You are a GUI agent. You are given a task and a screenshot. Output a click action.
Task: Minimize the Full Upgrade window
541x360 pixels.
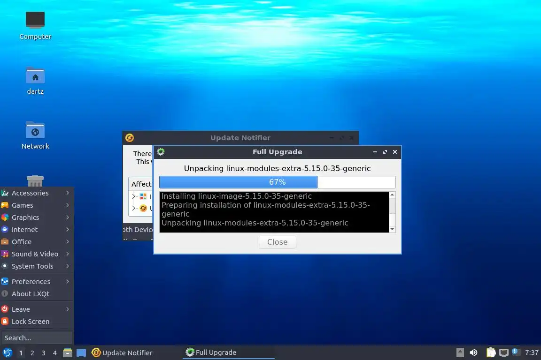375,151
